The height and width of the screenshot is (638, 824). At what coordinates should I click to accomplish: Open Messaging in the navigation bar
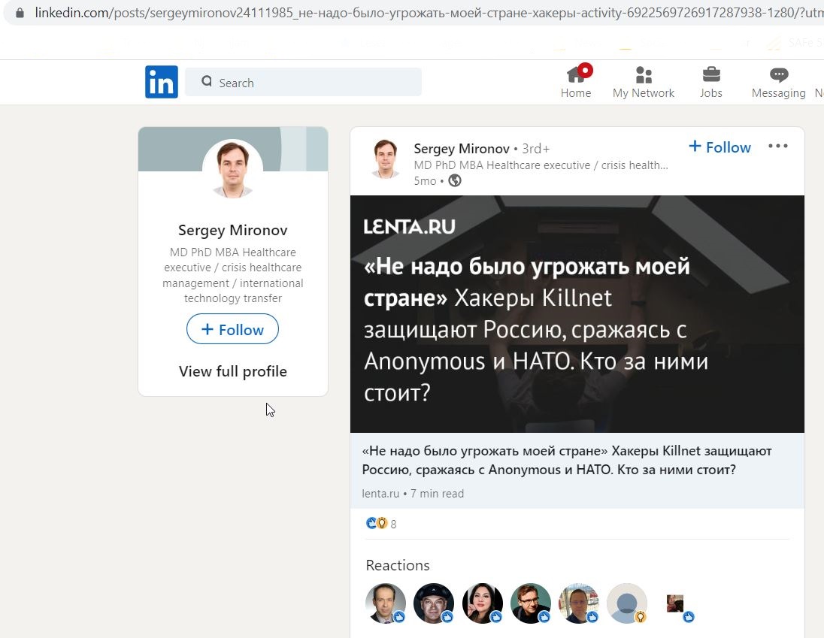click(x=778, y=83)
